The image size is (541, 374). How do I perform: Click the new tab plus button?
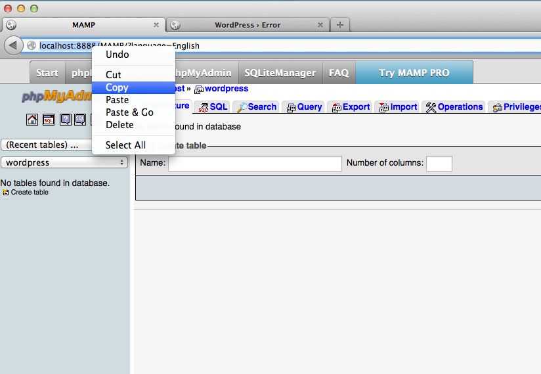pos(340,25)
